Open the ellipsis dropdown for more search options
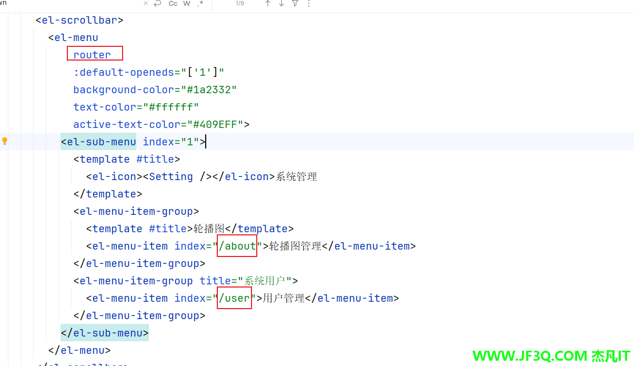Viewport: 634px width, 366px height. [x=309, y=4]
